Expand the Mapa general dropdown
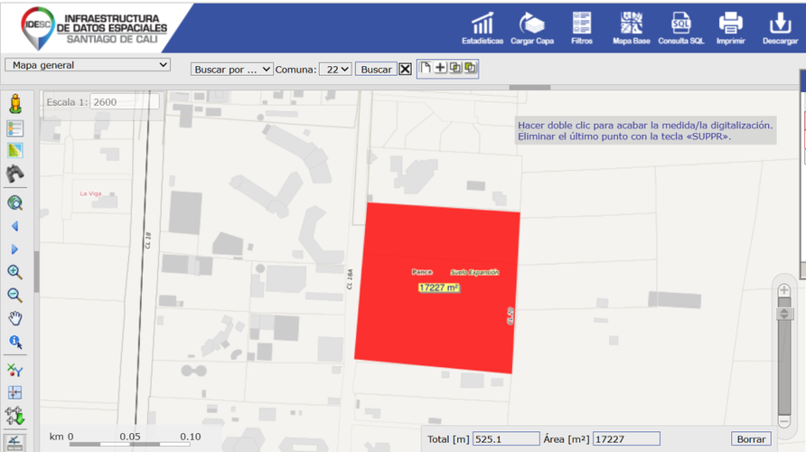The height and width of the screenshot is (452, 806). (x=88, y=65)
